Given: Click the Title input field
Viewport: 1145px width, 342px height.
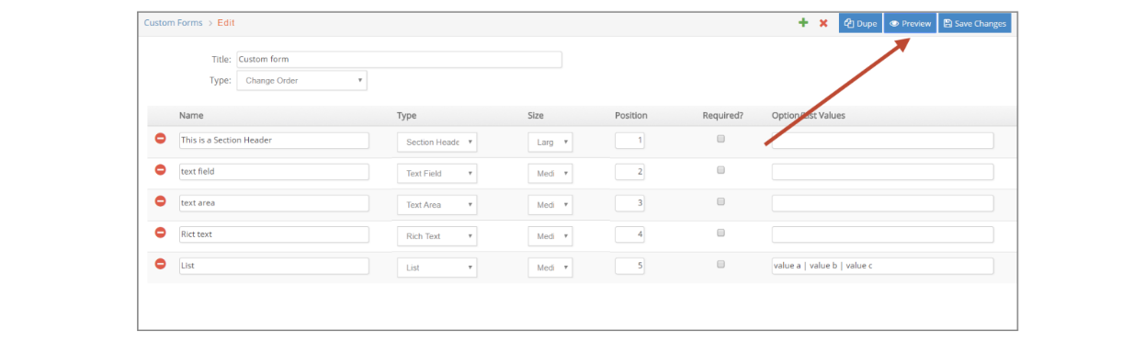Looking at the screenshot, I should (x=399, y=59).
